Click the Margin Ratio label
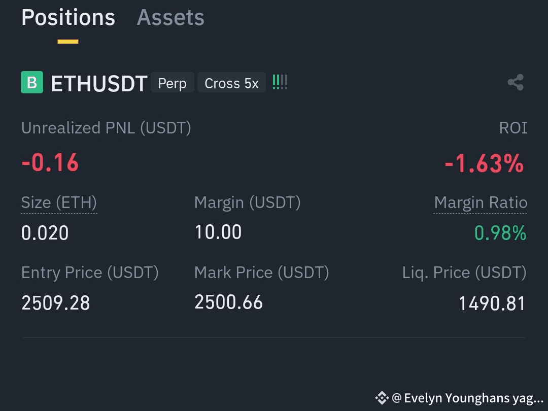 pyautogui.click(x=481, y=202)
